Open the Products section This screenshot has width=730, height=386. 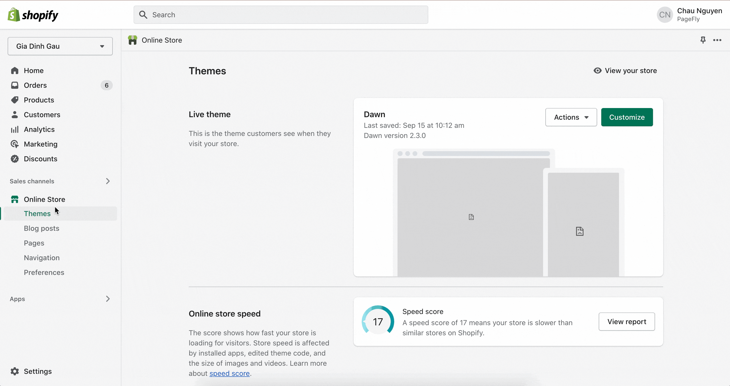(39, 100)
